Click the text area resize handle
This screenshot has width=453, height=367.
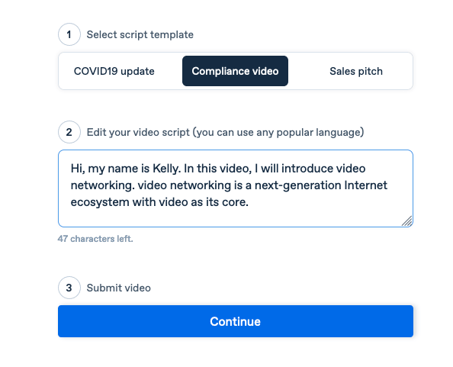[x=406, y=221]
